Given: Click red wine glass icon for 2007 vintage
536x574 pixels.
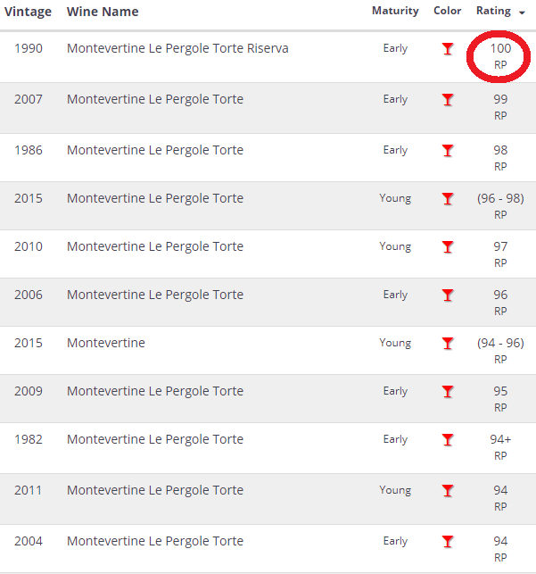Looking at the screenshot, I should tap(448, 100).
